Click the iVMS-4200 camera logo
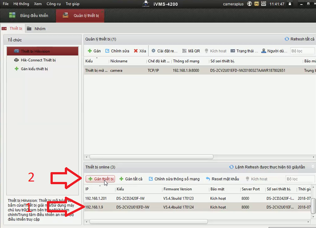 tap(146, 4)
